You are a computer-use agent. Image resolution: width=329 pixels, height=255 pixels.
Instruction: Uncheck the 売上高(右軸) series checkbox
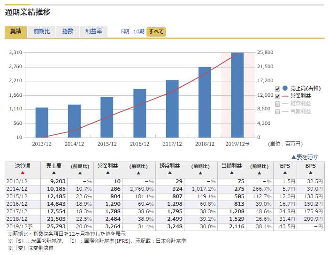(x=278, y=88)
